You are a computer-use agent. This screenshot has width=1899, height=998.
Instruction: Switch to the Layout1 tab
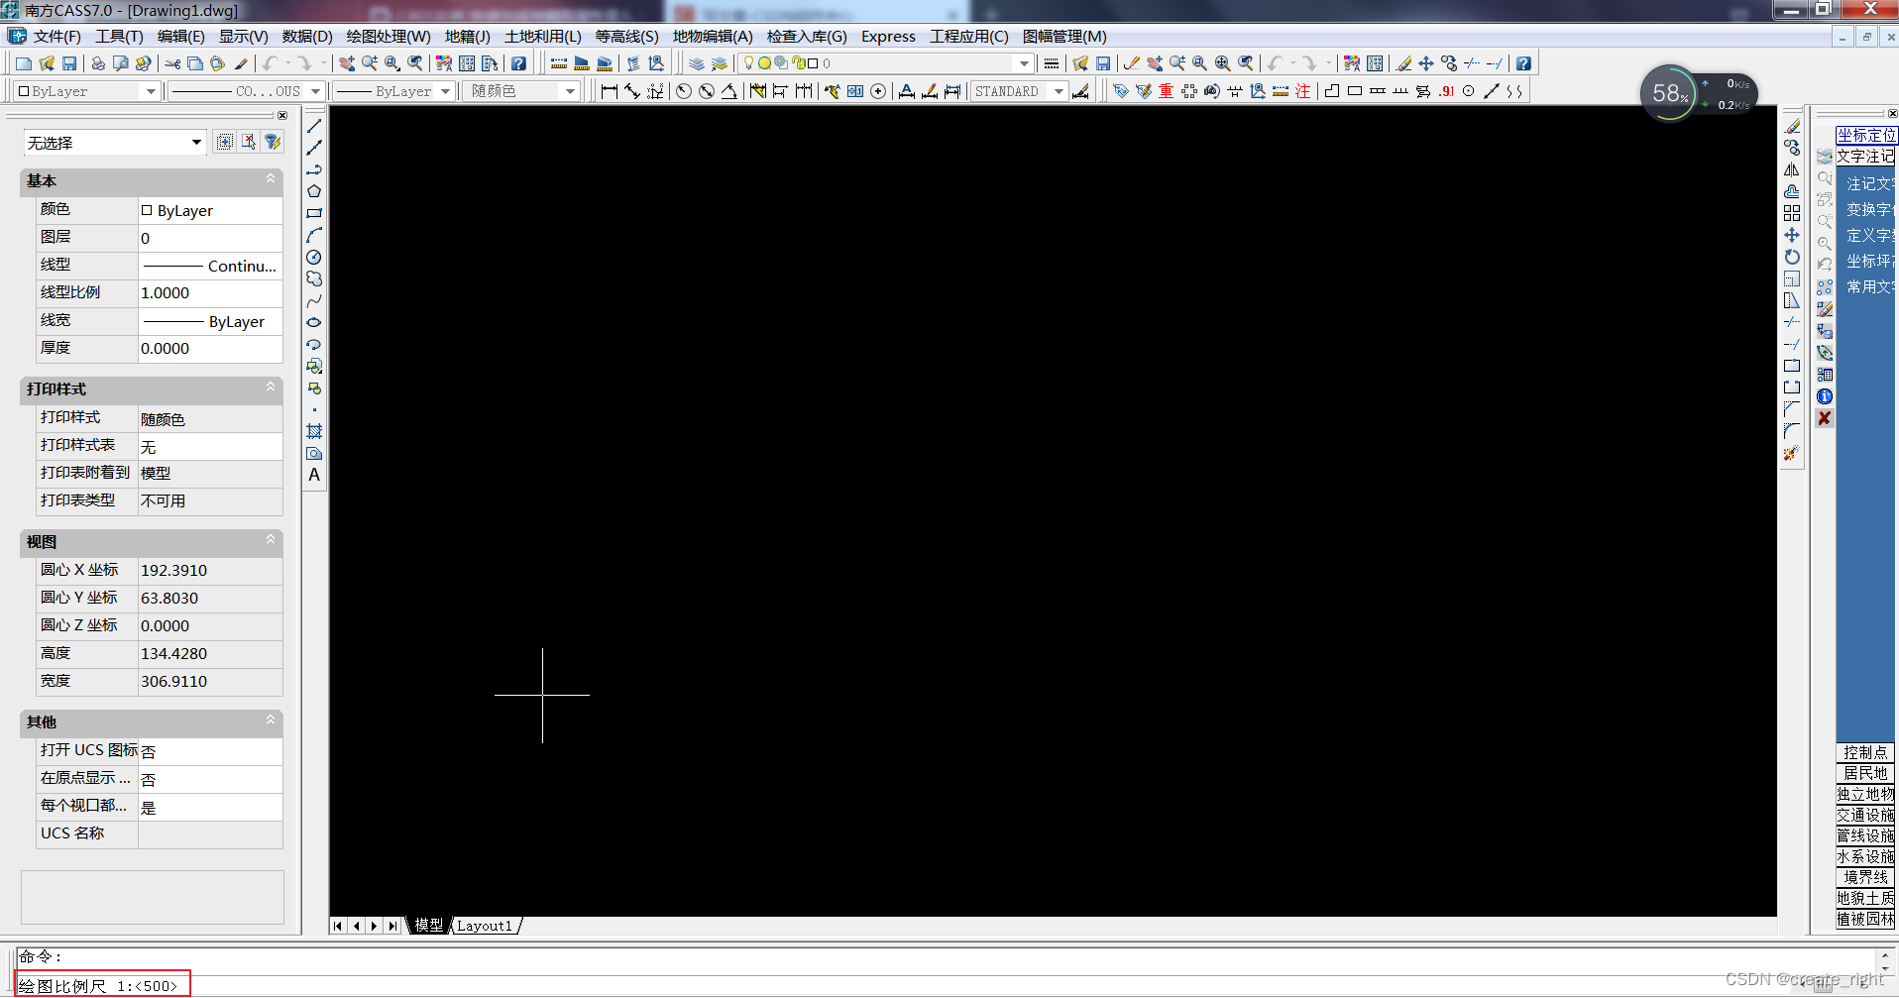click(x=485, y=926)
